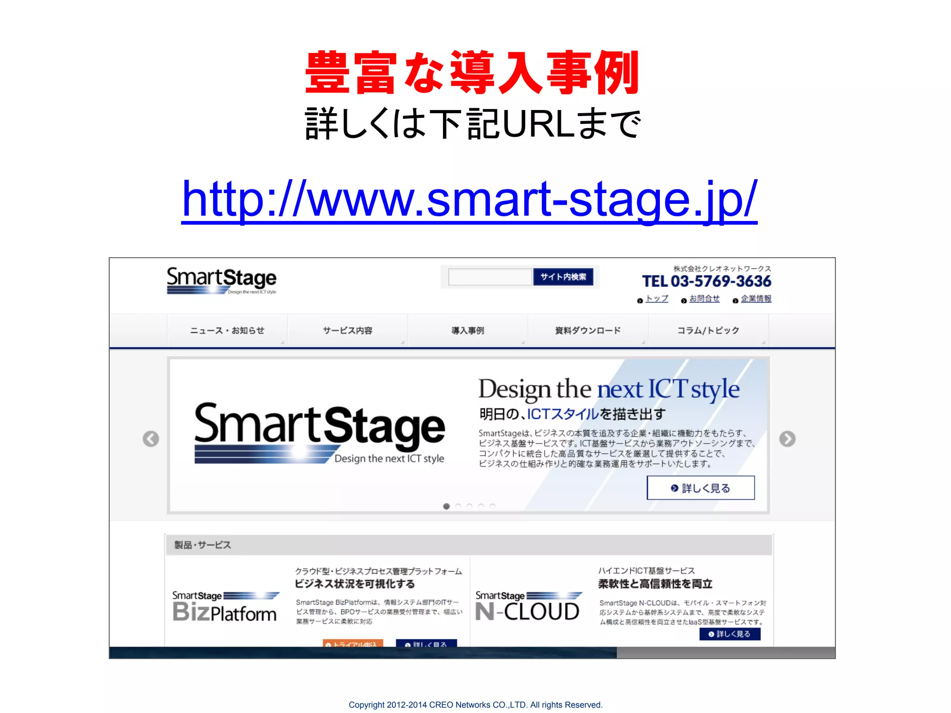Go to next banner slide arrow

coord(787,439)
